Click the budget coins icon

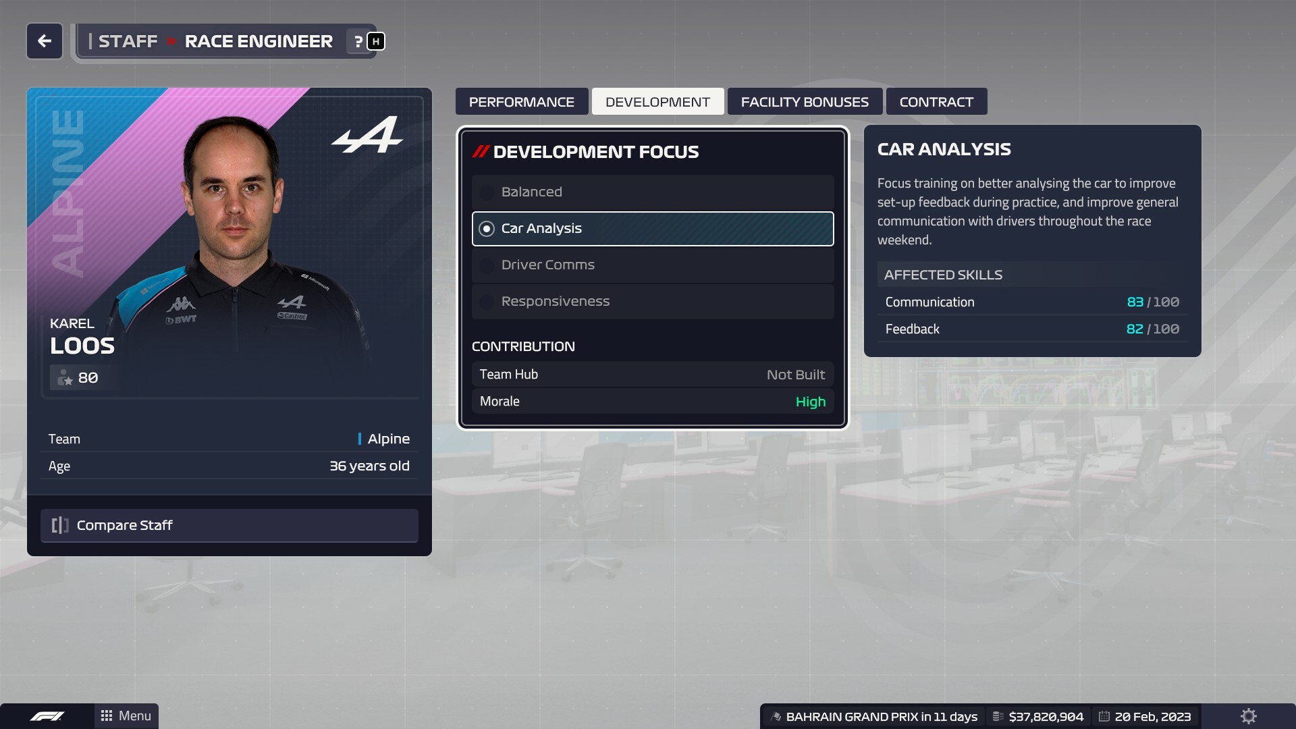[x=998, y=716]
